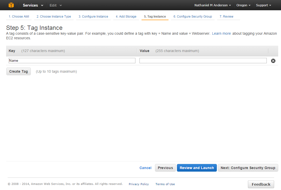Select the 5. Tag Instance tab
Viewport: 281px width, 190px height.
[x=155, y=17]
